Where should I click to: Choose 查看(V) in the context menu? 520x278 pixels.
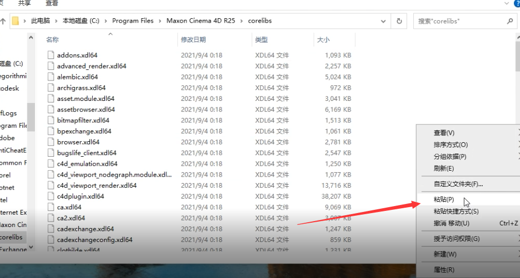468,133
